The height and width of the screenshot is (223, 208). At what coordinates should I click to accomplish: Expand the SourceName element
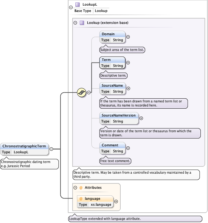[128, 88]
